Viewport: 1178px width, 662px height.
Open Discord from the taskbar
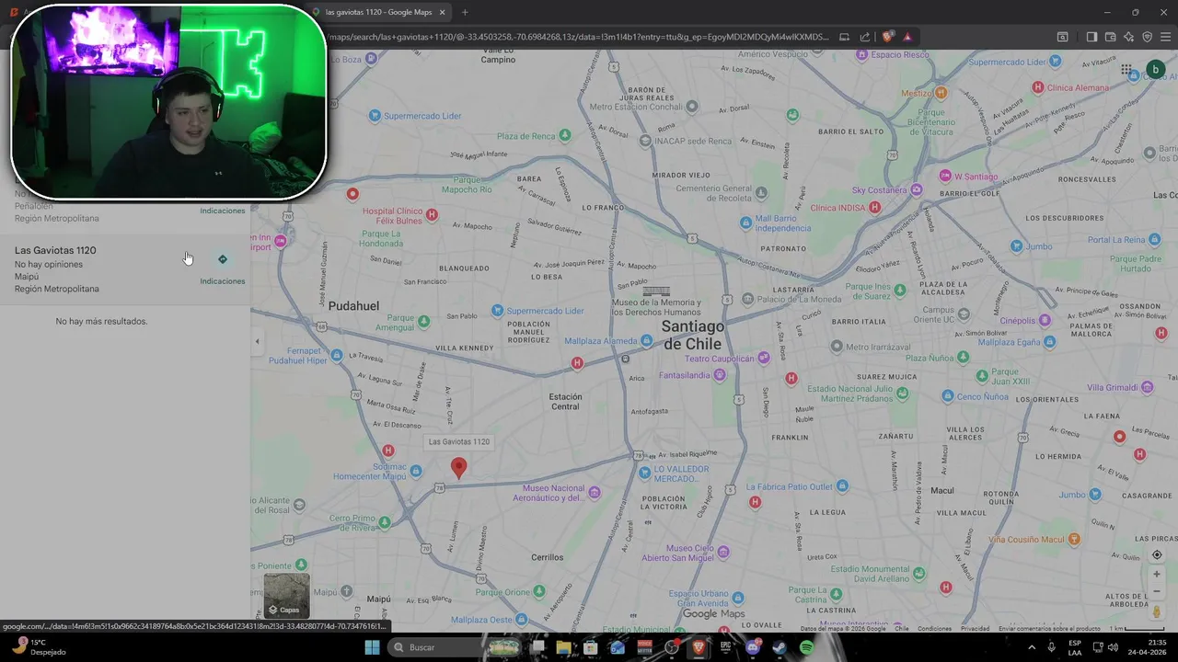pos(753,647)
